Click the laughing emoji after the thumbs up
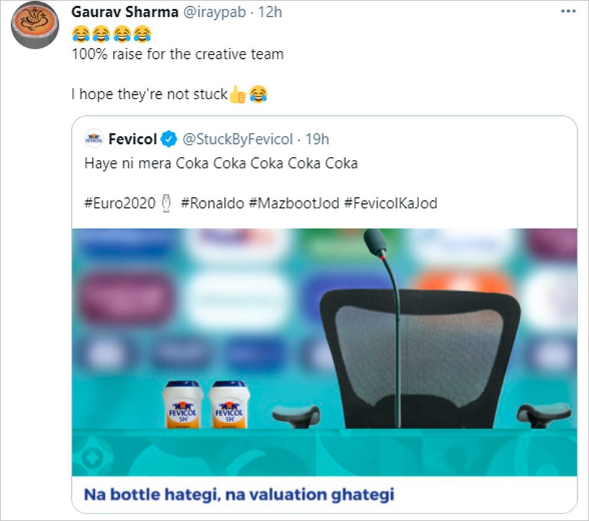589x521 pixels. click(x=257, y=94)
